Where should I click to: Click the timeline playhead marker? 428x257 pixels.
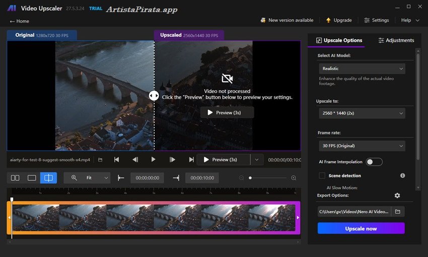click(x=12, y=200)
